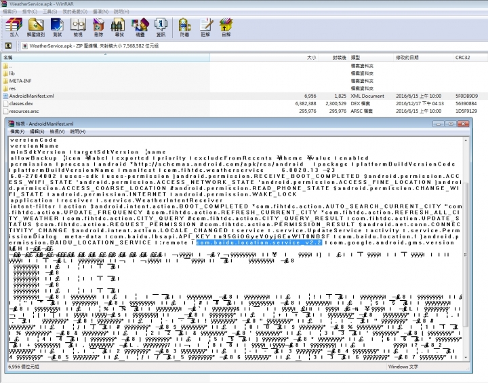Image resolution: width=488 pixels, height=383 pixels.
Task: Click the AndroidManifest.xml file icon
Action: pyautogui.click(x=5, y=96)
